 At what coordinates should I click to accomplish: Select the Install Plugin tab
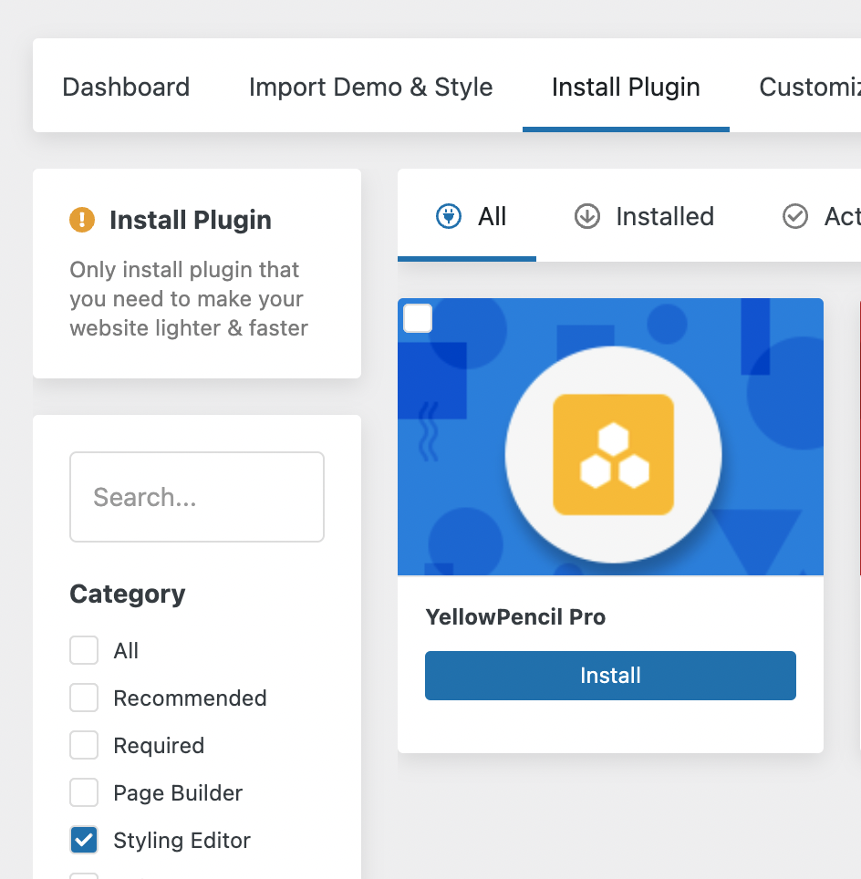tap(626, 87)
